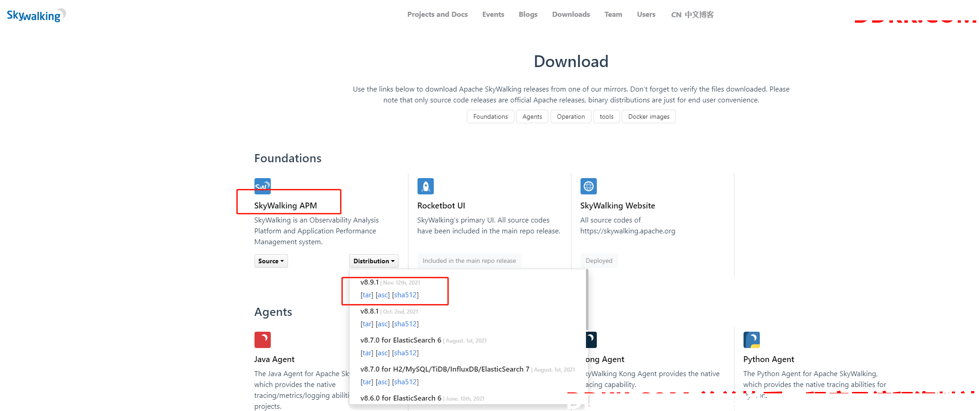Click the SkyWalking logo

point(36,15)
